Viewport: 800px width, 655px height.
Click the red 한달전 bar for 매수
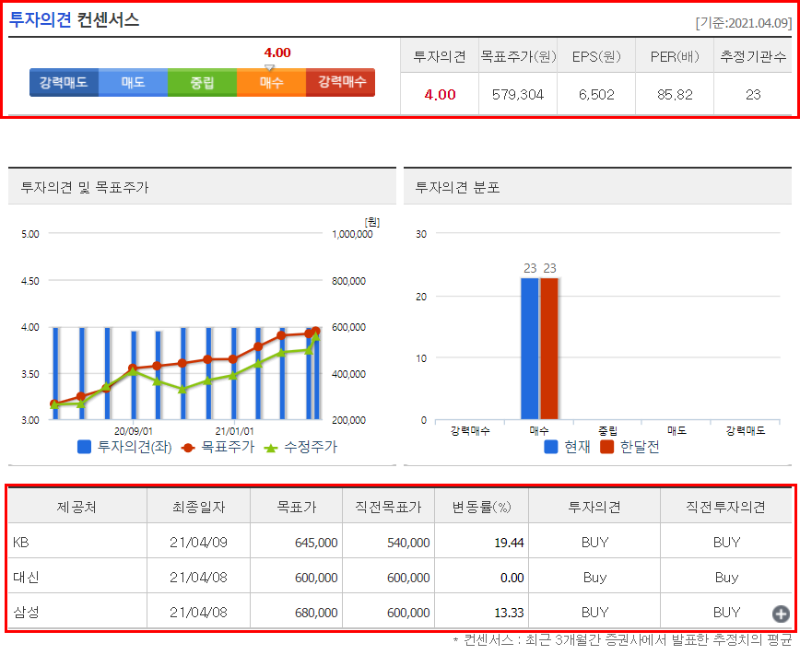[x=549, y=348]
